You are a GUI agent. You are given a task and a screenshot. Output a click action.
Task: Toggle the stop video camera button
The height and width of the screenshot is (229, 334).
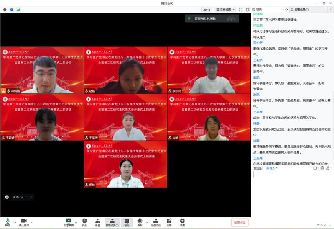pos(24,222)
